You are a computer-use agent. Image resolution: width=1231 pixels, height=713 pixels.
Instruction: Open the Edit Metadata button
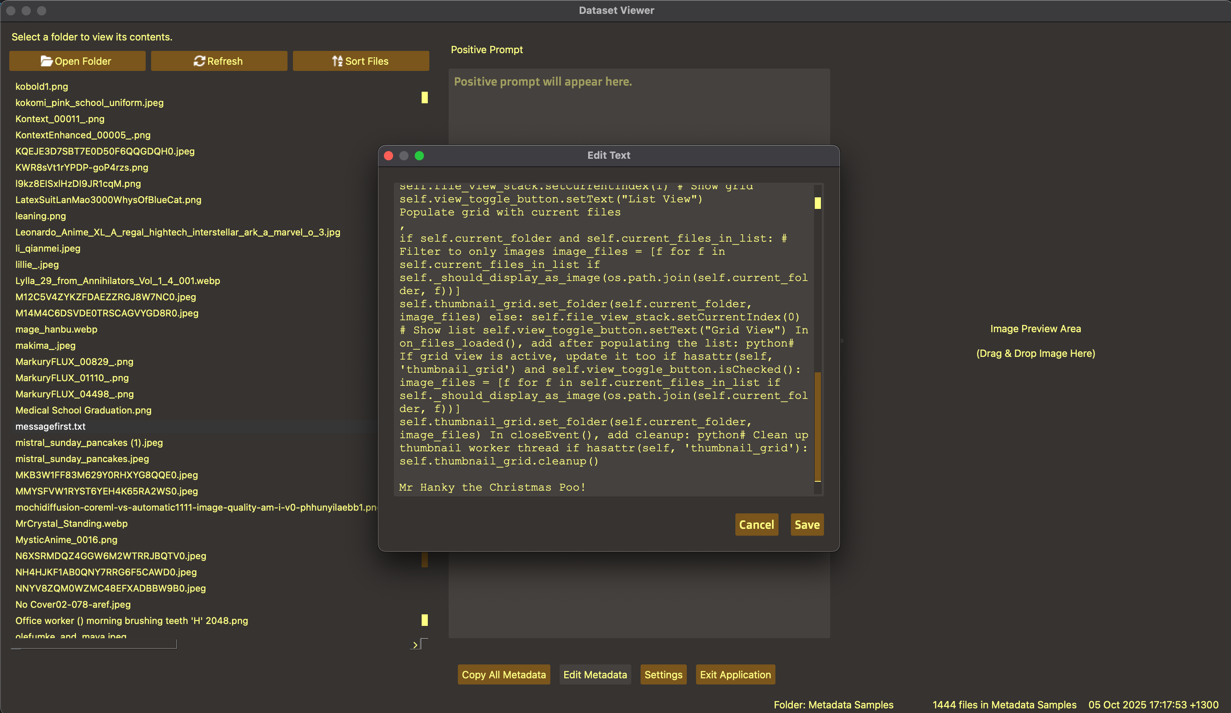point(594,674)
